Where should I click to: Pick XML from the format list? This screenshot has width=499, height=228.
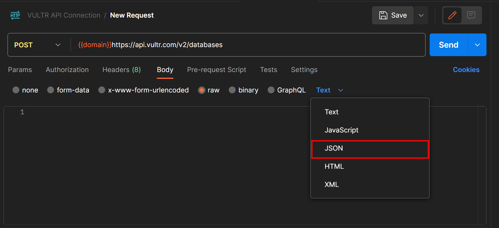(x=370, y=184)
